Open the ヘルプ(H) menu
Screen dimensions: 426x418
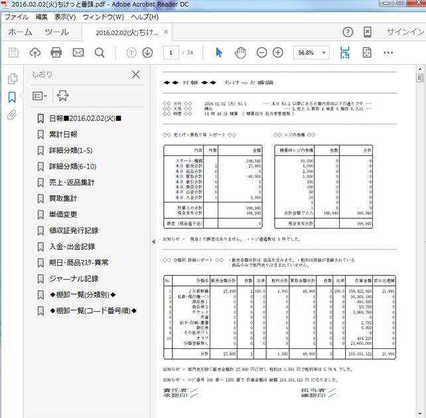coord(145,17)
